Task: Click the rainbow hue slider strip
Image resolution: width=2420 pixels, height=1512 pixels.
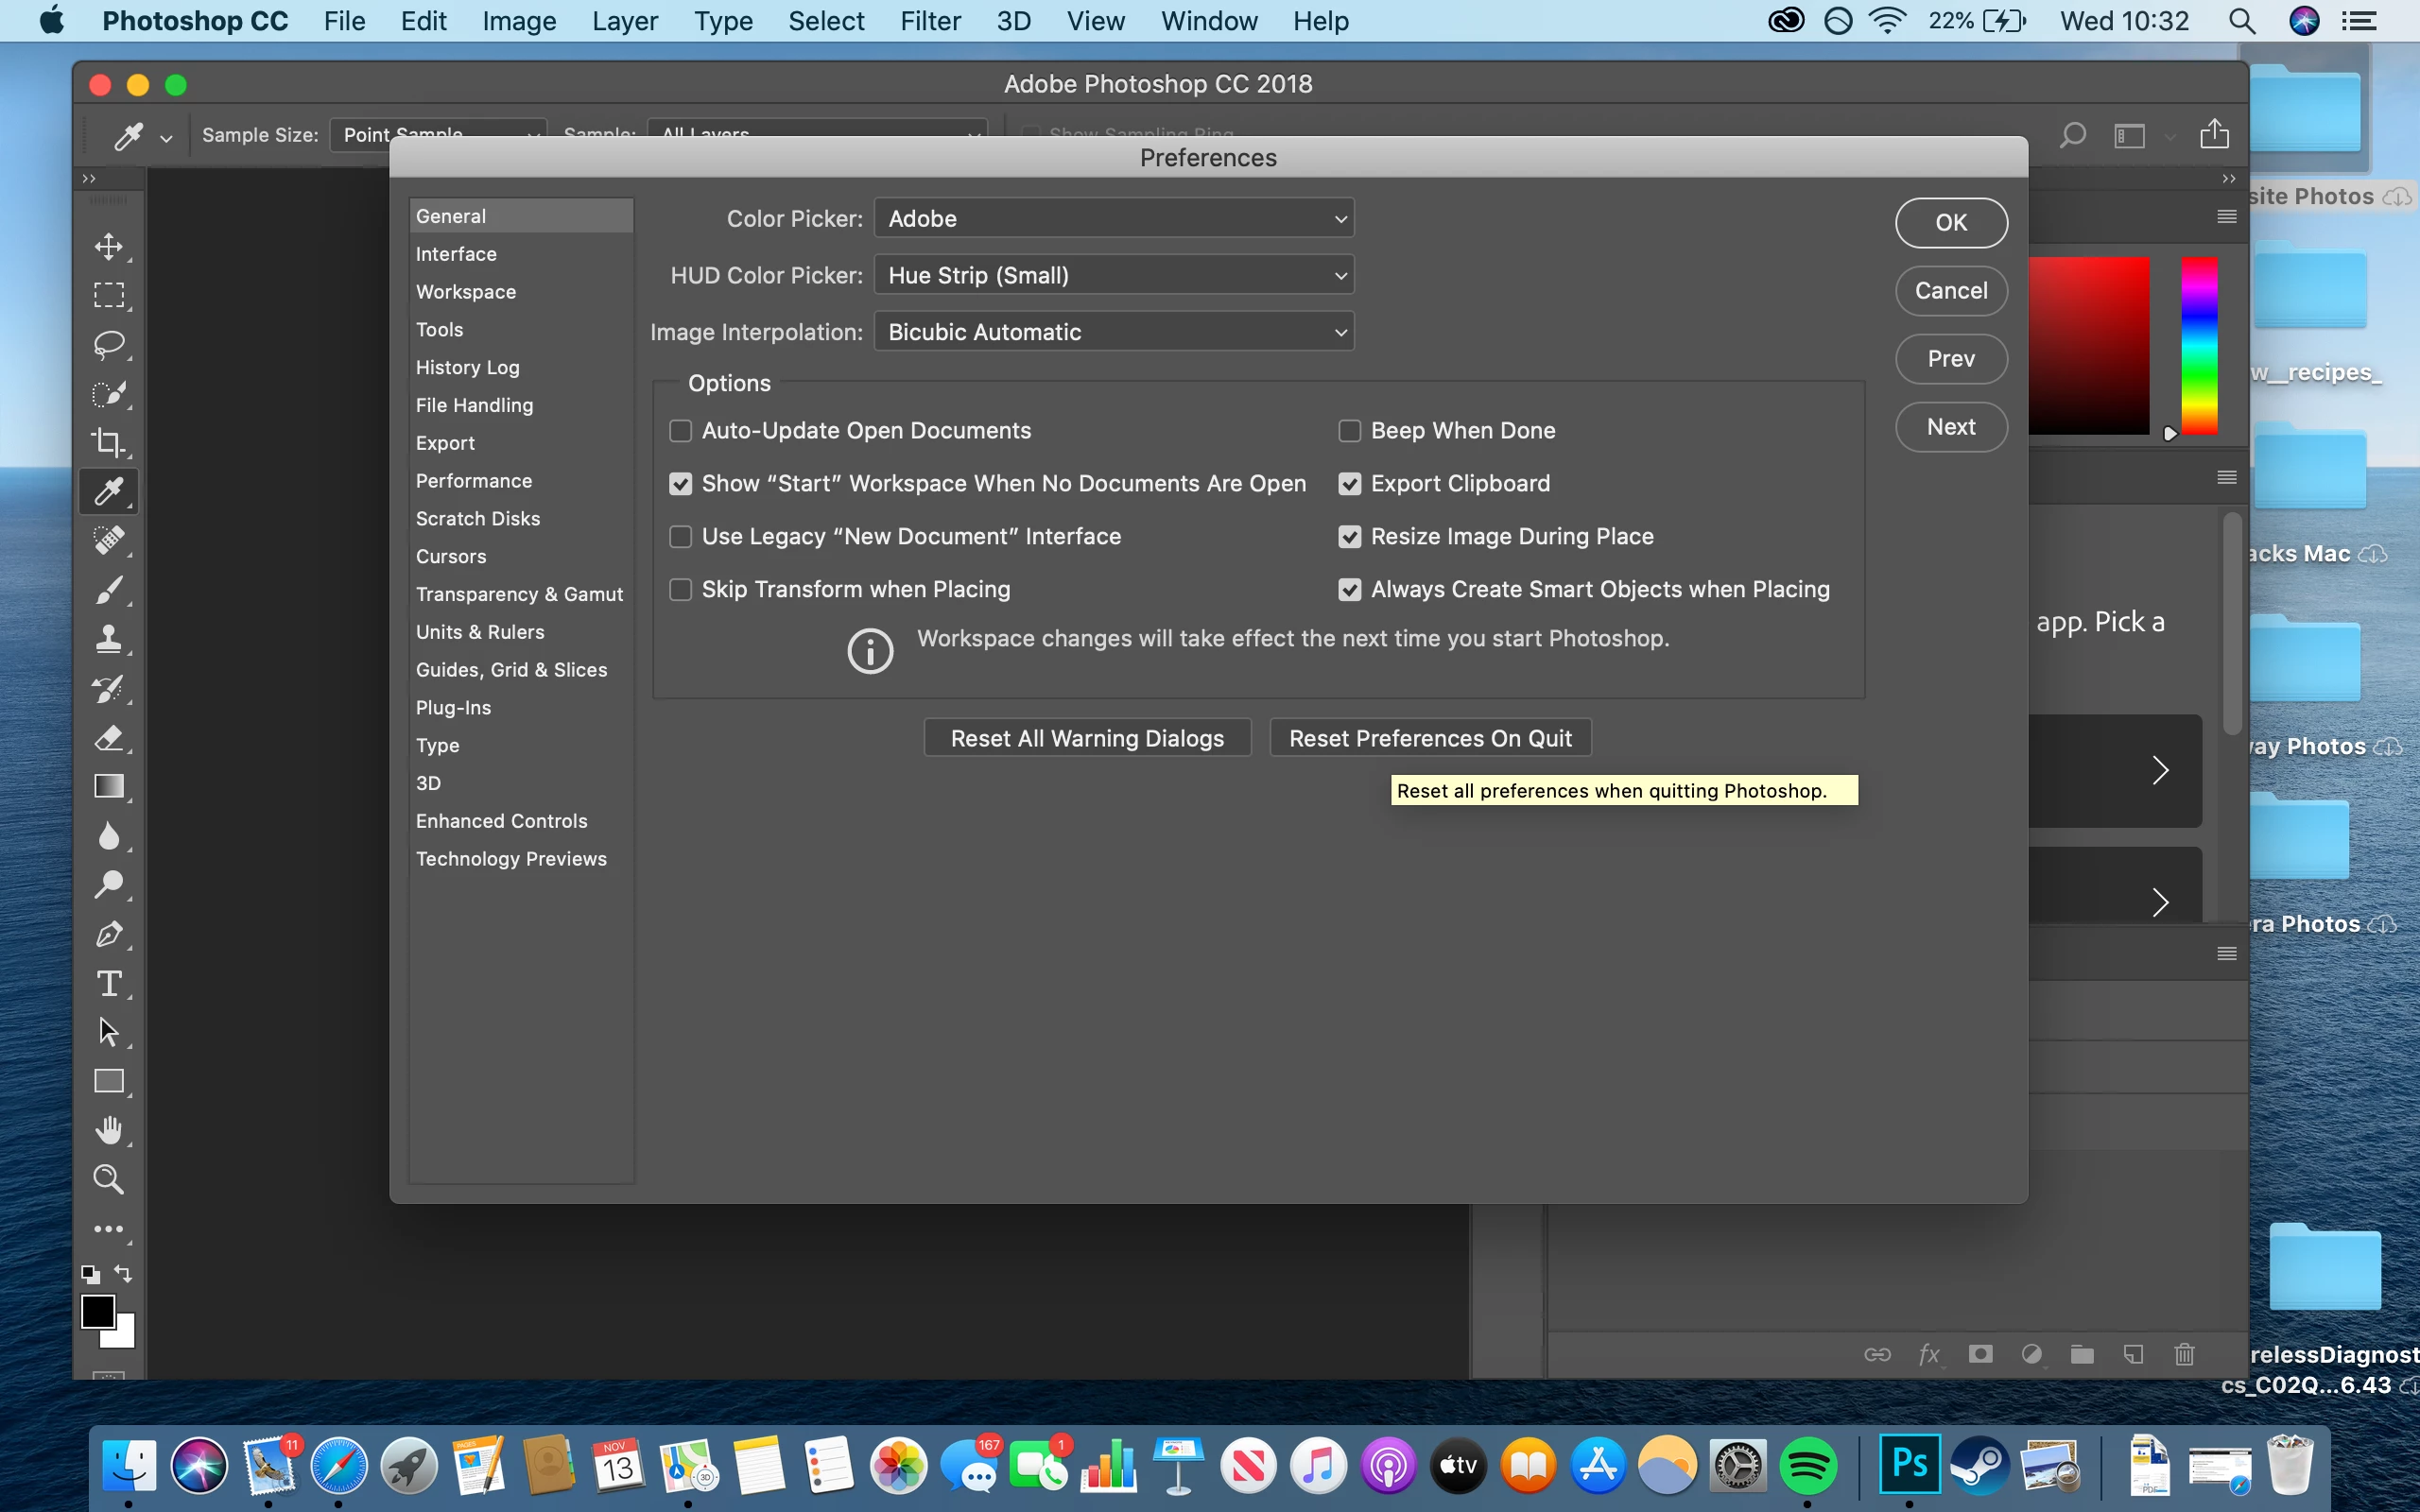Action: 2198,345
